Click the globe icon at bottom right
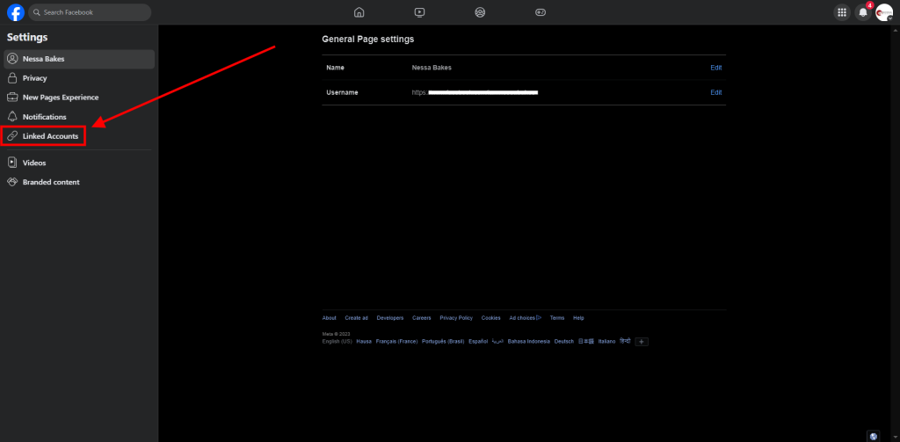Viewport: 900px width, 442px height. [x=873, y=436]
